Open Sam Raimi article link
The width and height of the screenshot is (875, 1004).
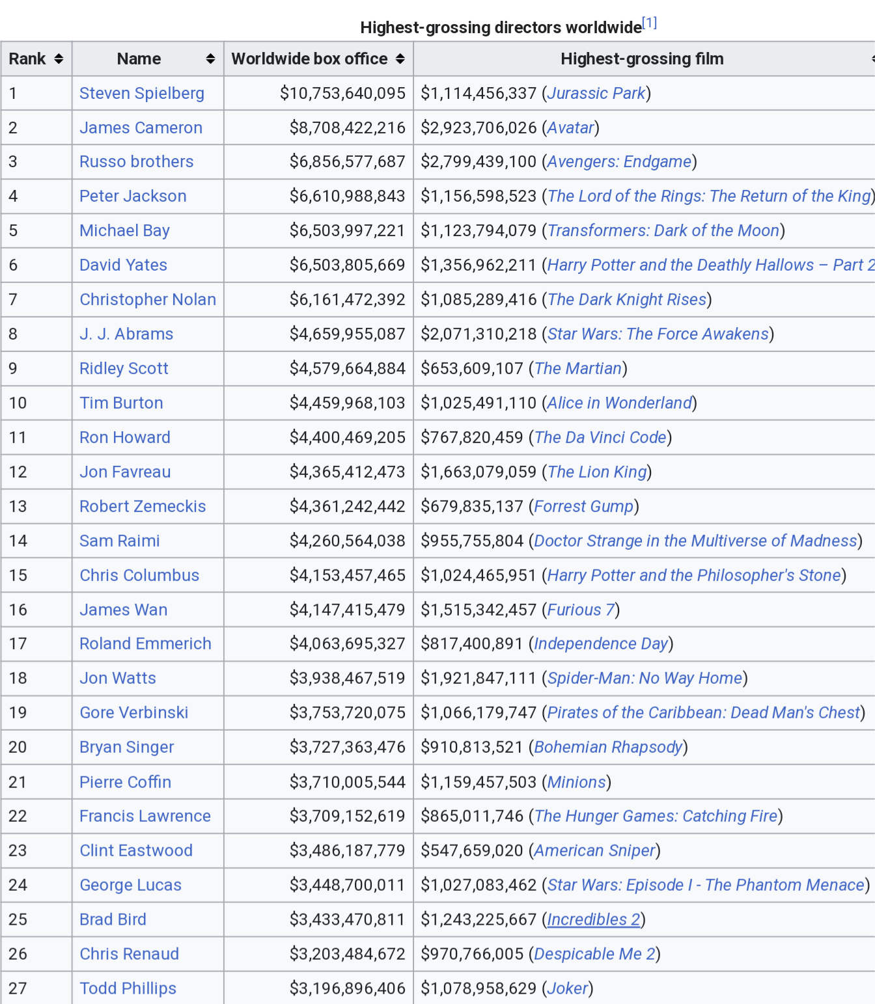click(120, 541)
